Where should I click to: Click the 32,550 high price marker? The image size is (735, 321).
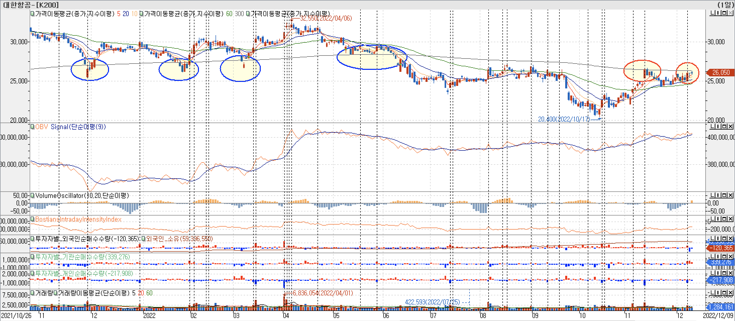tap(326, 18)
